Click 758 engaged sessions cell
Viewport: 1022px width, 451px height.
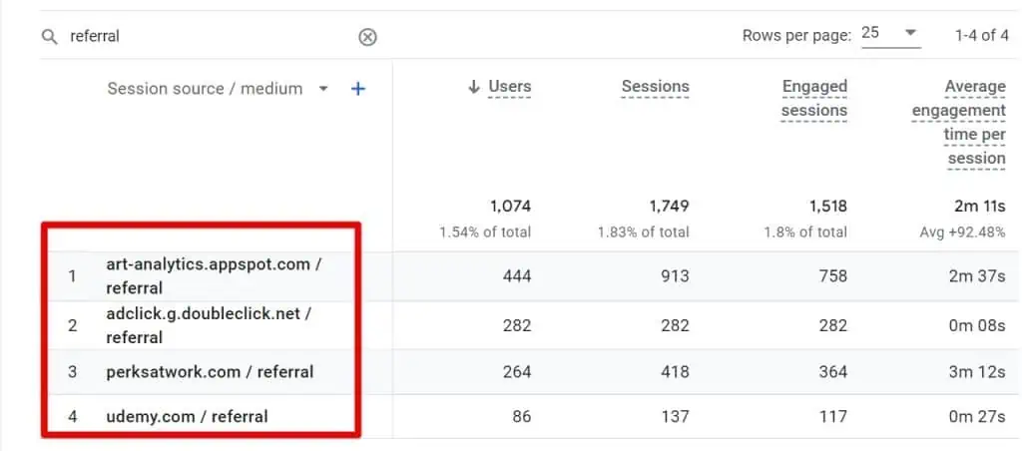[x=833, y=276]
